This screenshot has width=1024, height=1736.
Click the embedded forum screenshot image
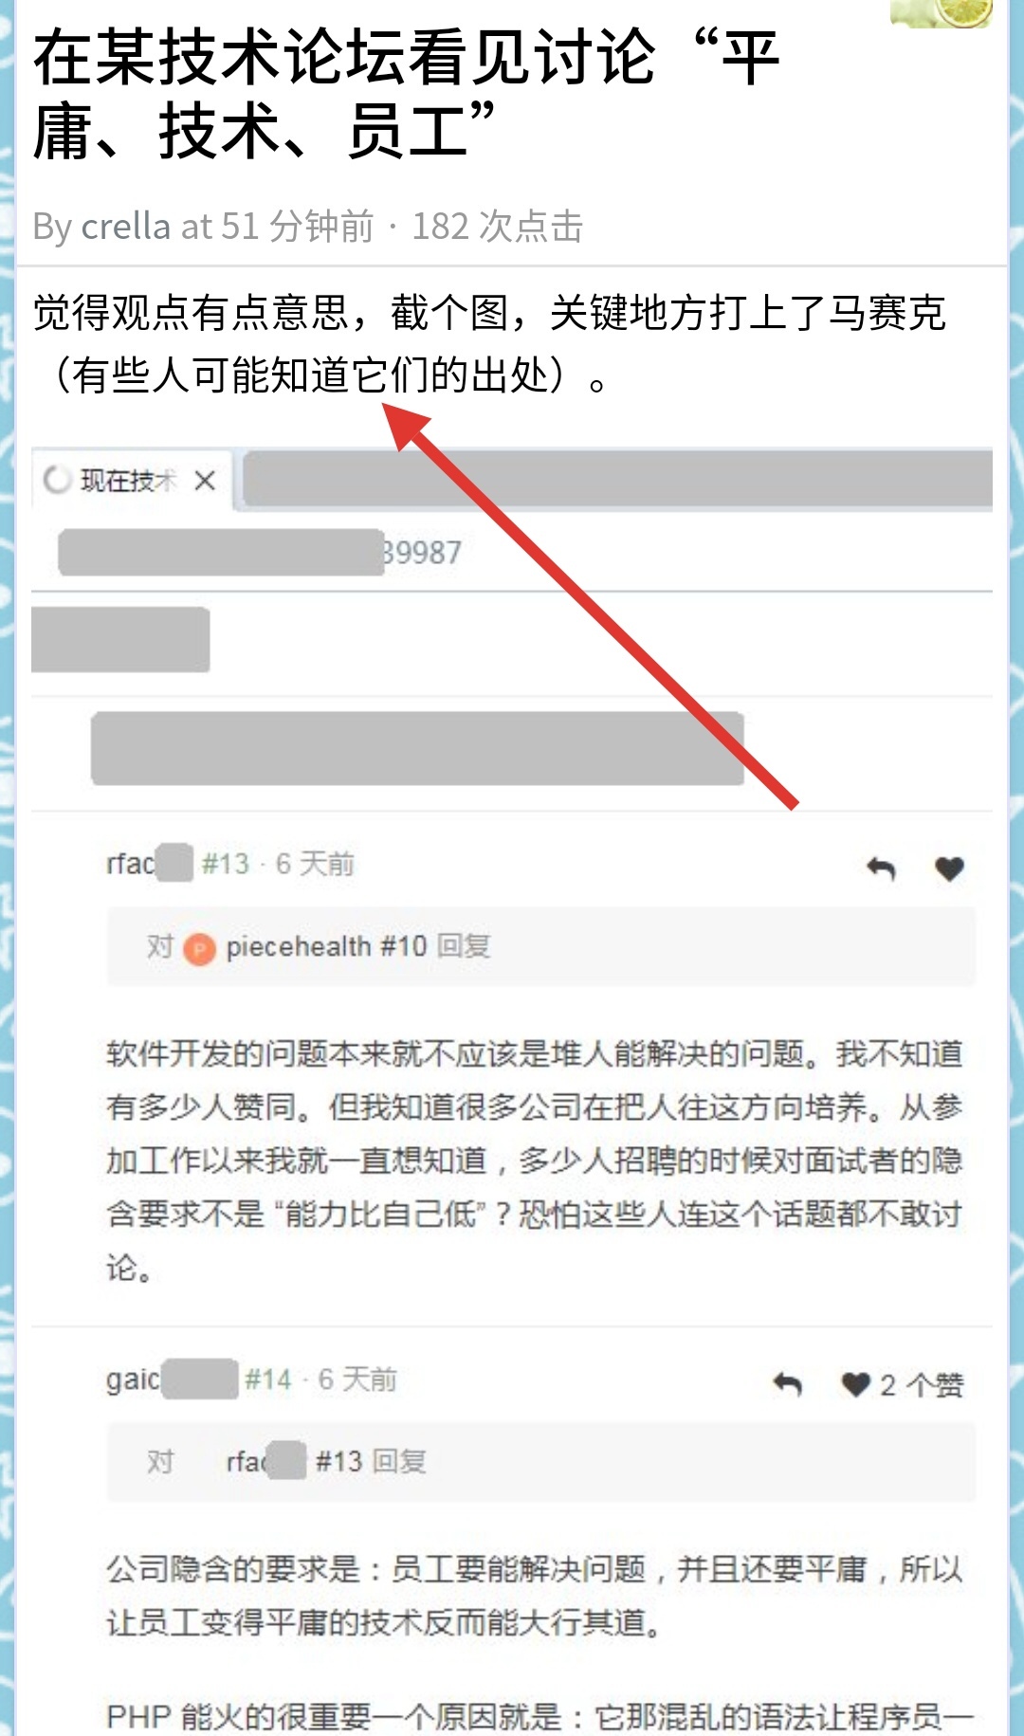(x=512, y=1090)
